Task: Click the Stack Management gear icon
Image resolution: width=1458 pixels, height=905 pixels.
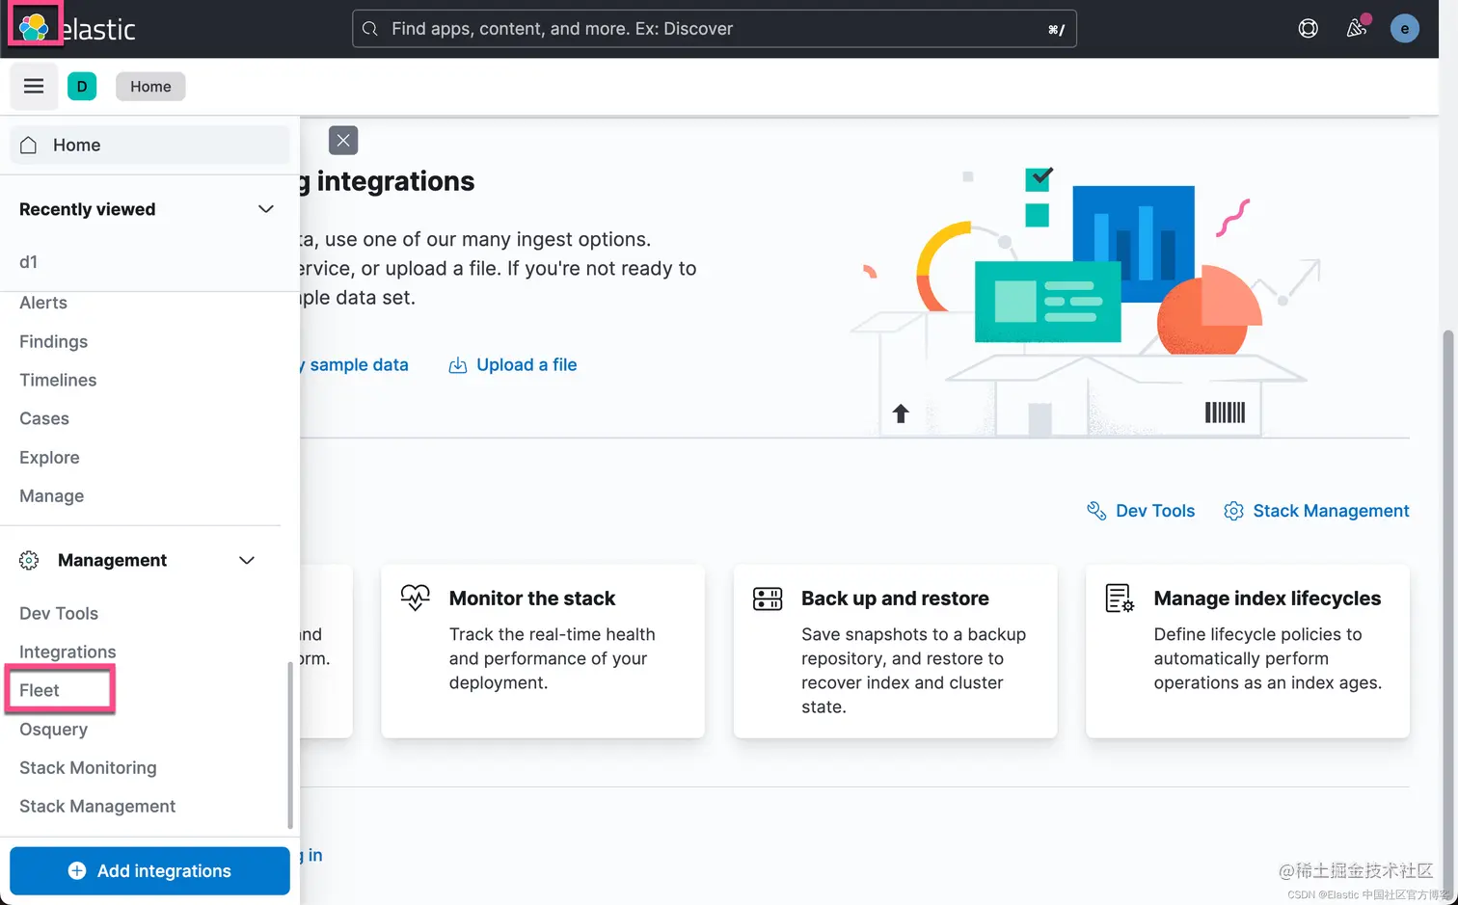Action: tap(1233, 511)
